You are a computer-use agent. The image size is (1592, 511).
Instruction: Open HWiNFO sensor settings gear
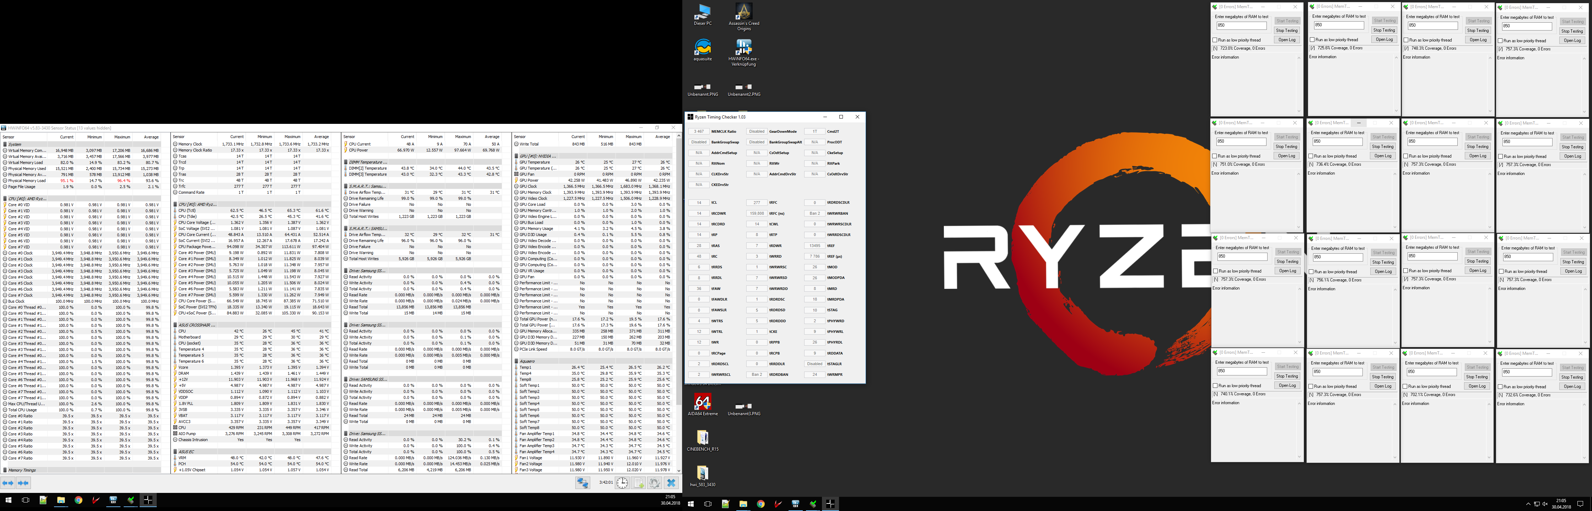[655, 483]
